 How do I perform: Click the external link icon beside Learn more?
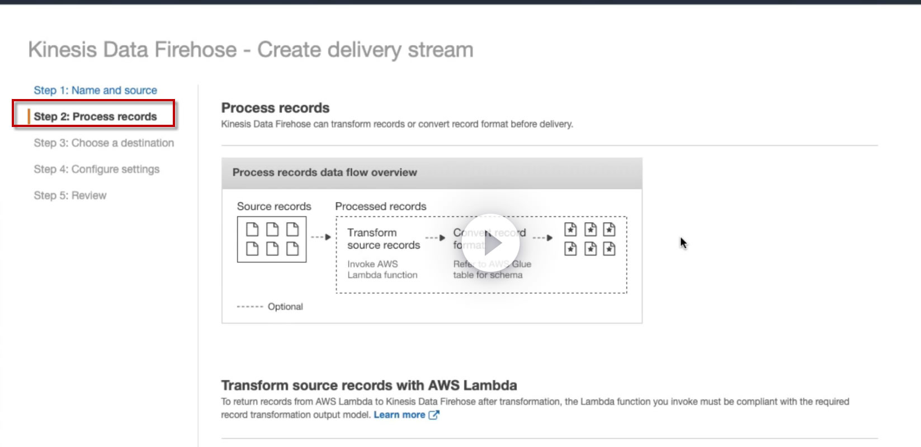[434, 415]
